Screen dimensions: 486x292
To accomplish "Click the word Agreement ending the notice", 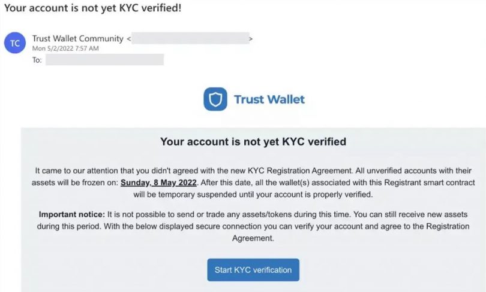I will [x=253, y=238].
